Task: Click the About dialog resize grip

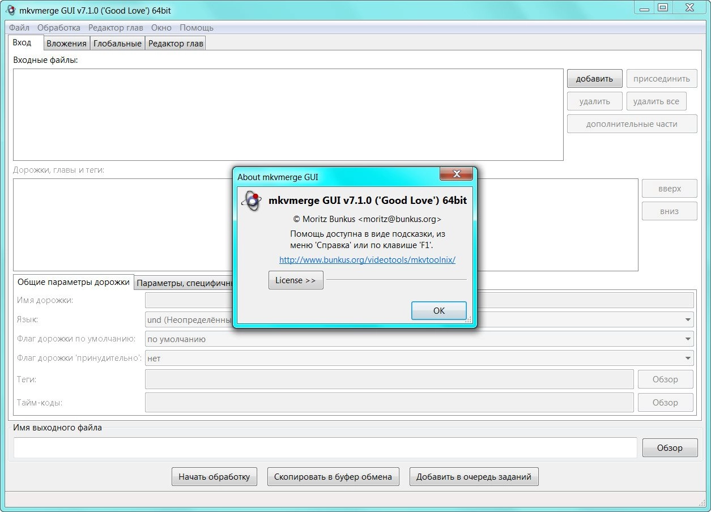Action: click(469, 320)
